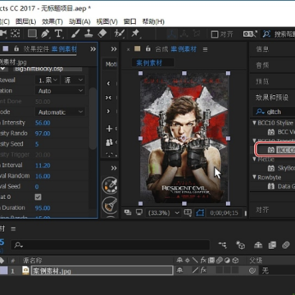Toggle the 对齐 snapping checkbox in toolbar
The height and width of the screenshot is (295, 295).
pos(215,34)
